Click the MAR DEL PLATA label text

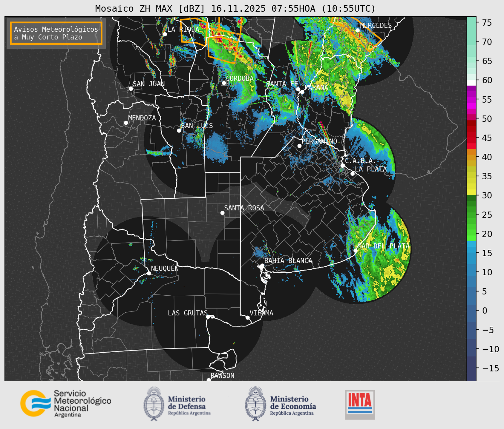[384, 246]
